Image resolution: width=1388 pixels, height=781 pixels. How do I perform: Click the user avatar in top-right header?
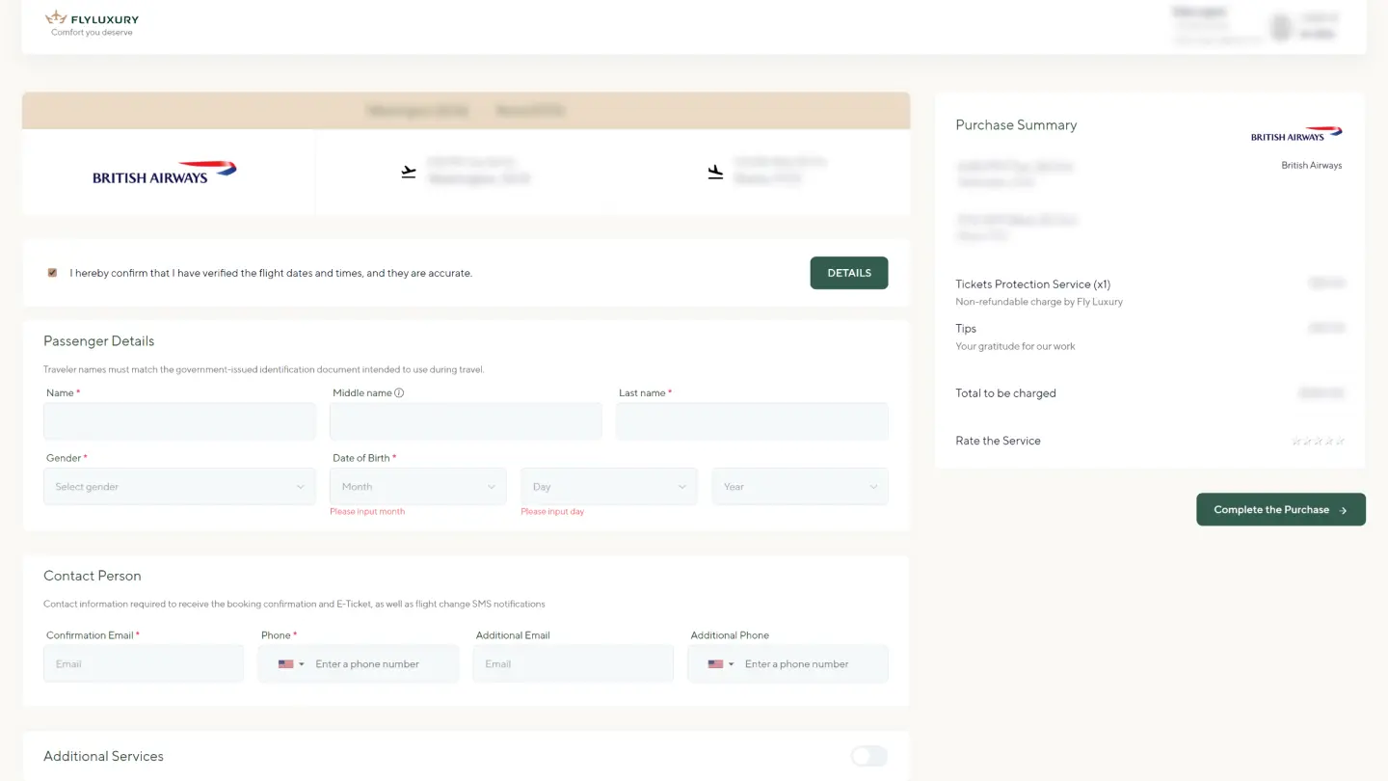coord(1280,28)
